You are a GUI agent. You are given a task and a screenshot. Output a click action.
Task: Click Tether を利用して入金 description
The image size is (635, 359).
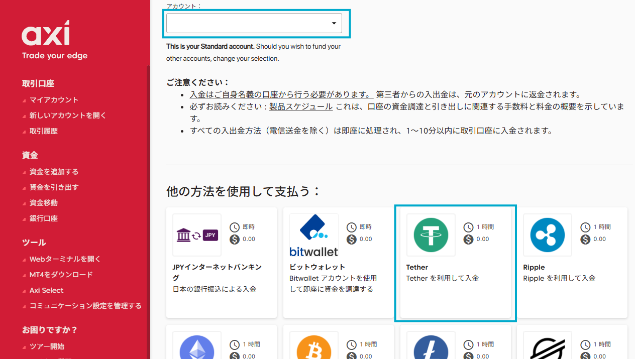[x=443, y=278]
